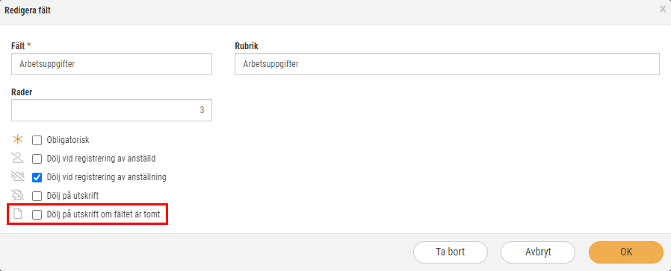Click the Redigera fält dialog title
Viewport: 671px width, 271px height.
[28, 10]
